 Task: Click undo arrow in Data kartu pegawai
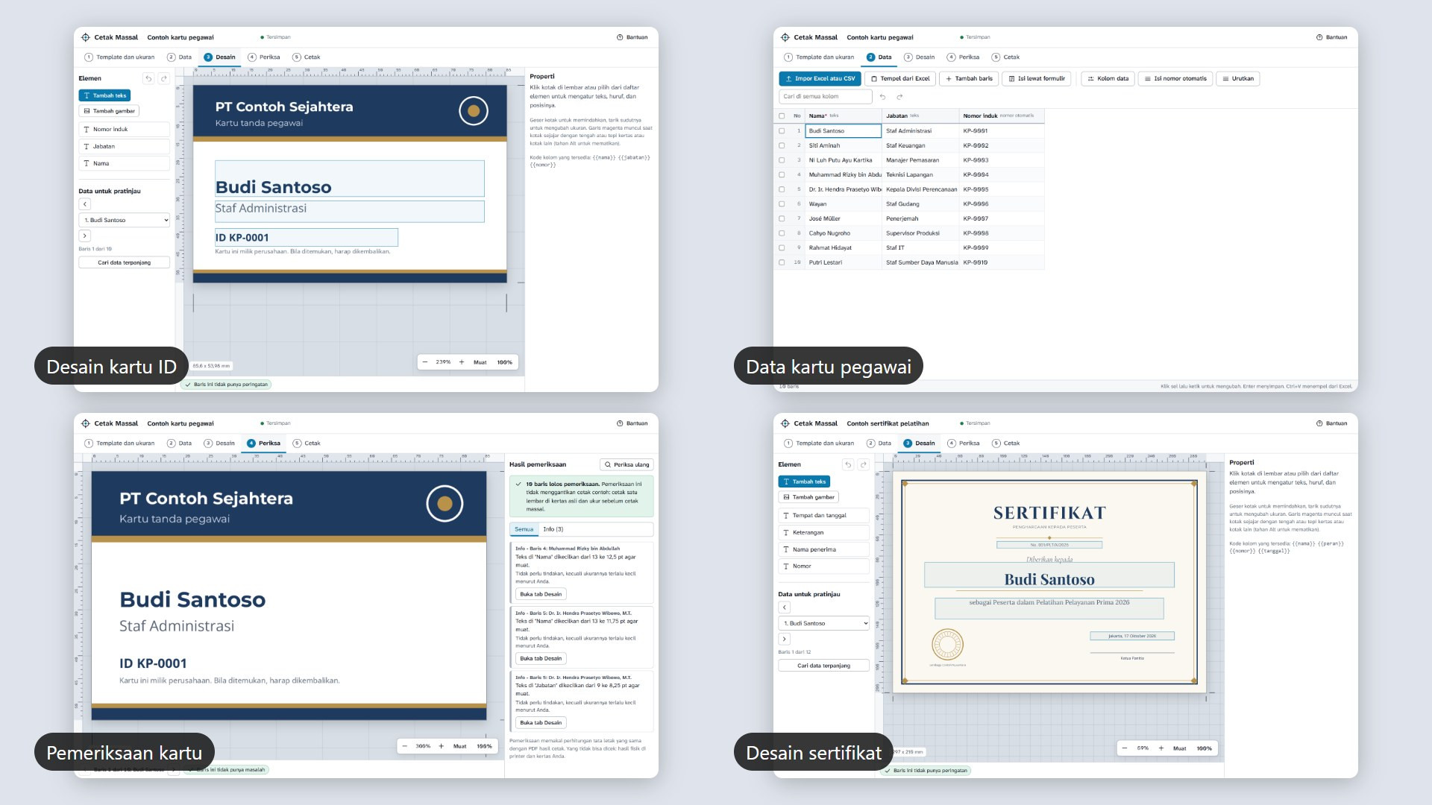(x=882, y=97)
